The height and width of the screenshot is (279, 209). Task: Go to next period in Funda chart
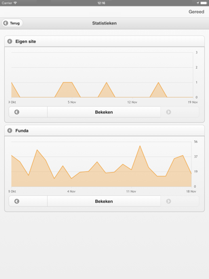click(x=168, y=201)
